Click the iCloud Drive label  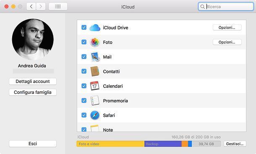coord(115,28)
